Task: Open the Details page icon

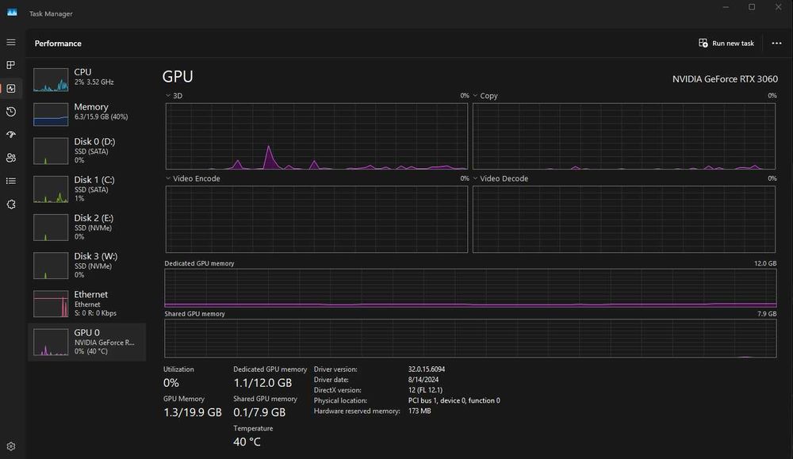Action: [11, 181]
